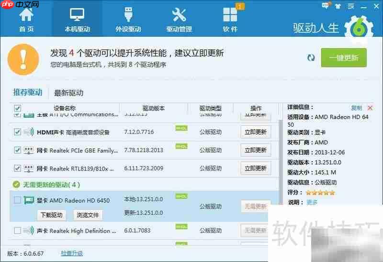Image resolution: width=383 pixels, height=262 pixels.
Task: Click 无需更新 button for AMD Radeon row
Action: [x=256, y=207]
